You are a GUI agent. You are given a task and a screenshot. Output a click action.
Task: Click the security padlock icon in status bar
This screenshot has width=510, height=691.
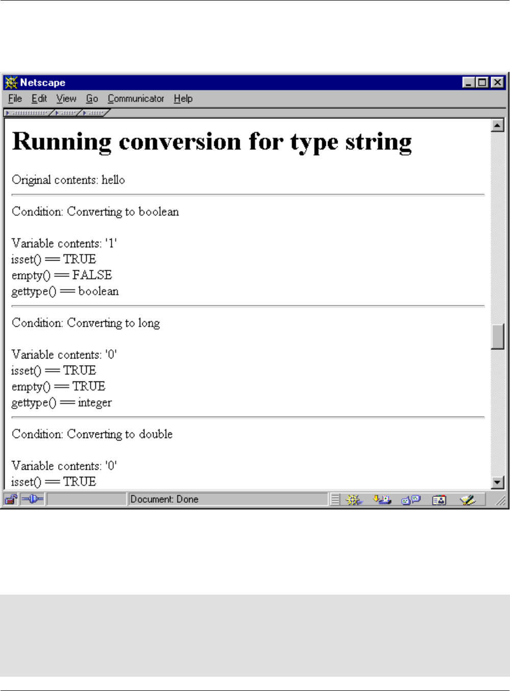[11, 499]
